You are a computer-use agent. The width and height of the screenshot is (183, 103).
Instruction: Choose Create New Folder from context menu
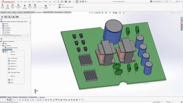[15, 72]
